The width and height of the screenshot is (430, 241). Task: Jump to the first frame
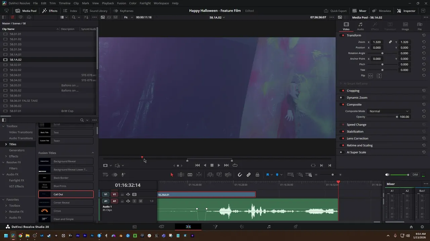[198, 165]
